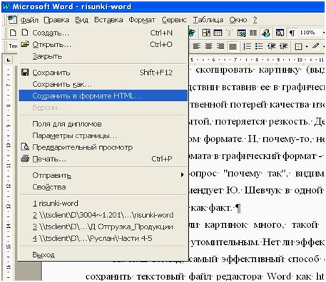Choose Создать... in the File menu

coord(103,33)
